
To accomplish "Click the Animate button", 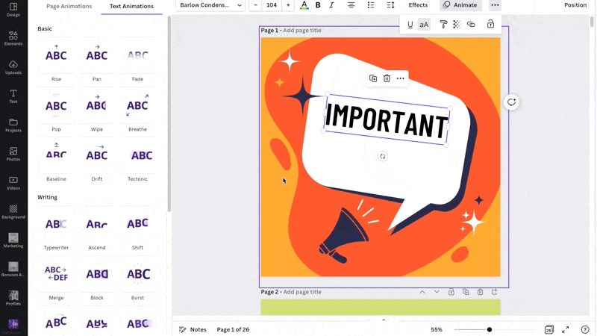I will (x=460, y=5).
